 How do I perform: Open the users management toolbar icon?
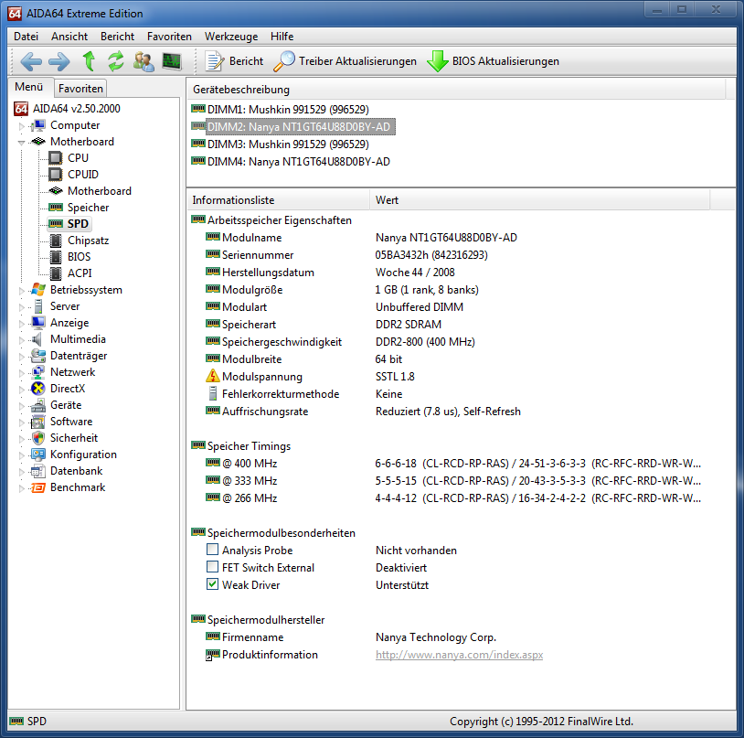point(143,61)
